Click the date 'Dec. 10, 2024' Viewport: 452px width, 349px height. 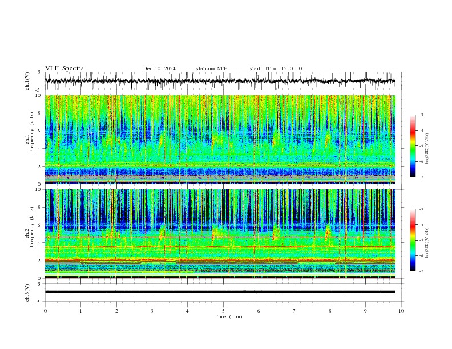click(x=159, y=68)
